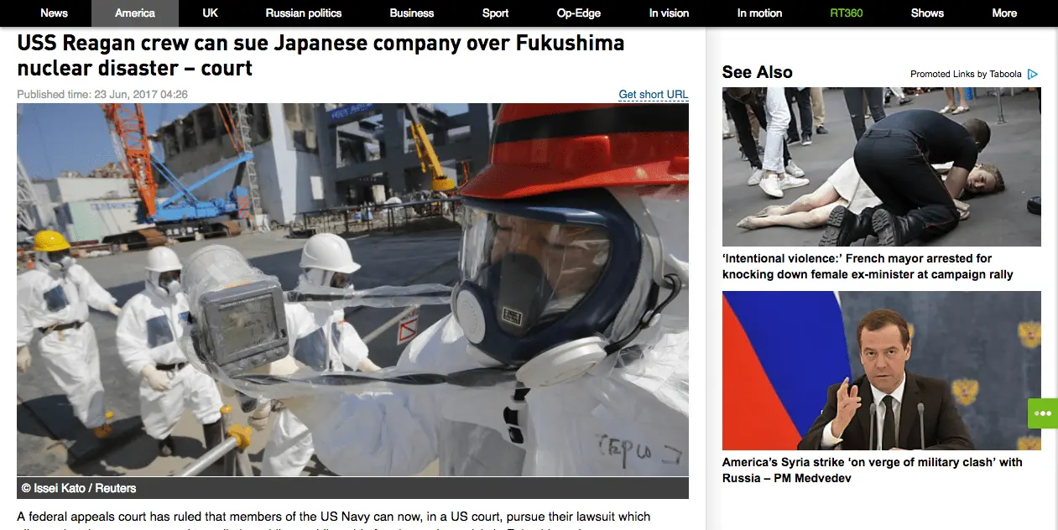
Task: Open the Russian politics section
Action: (304, 13)
